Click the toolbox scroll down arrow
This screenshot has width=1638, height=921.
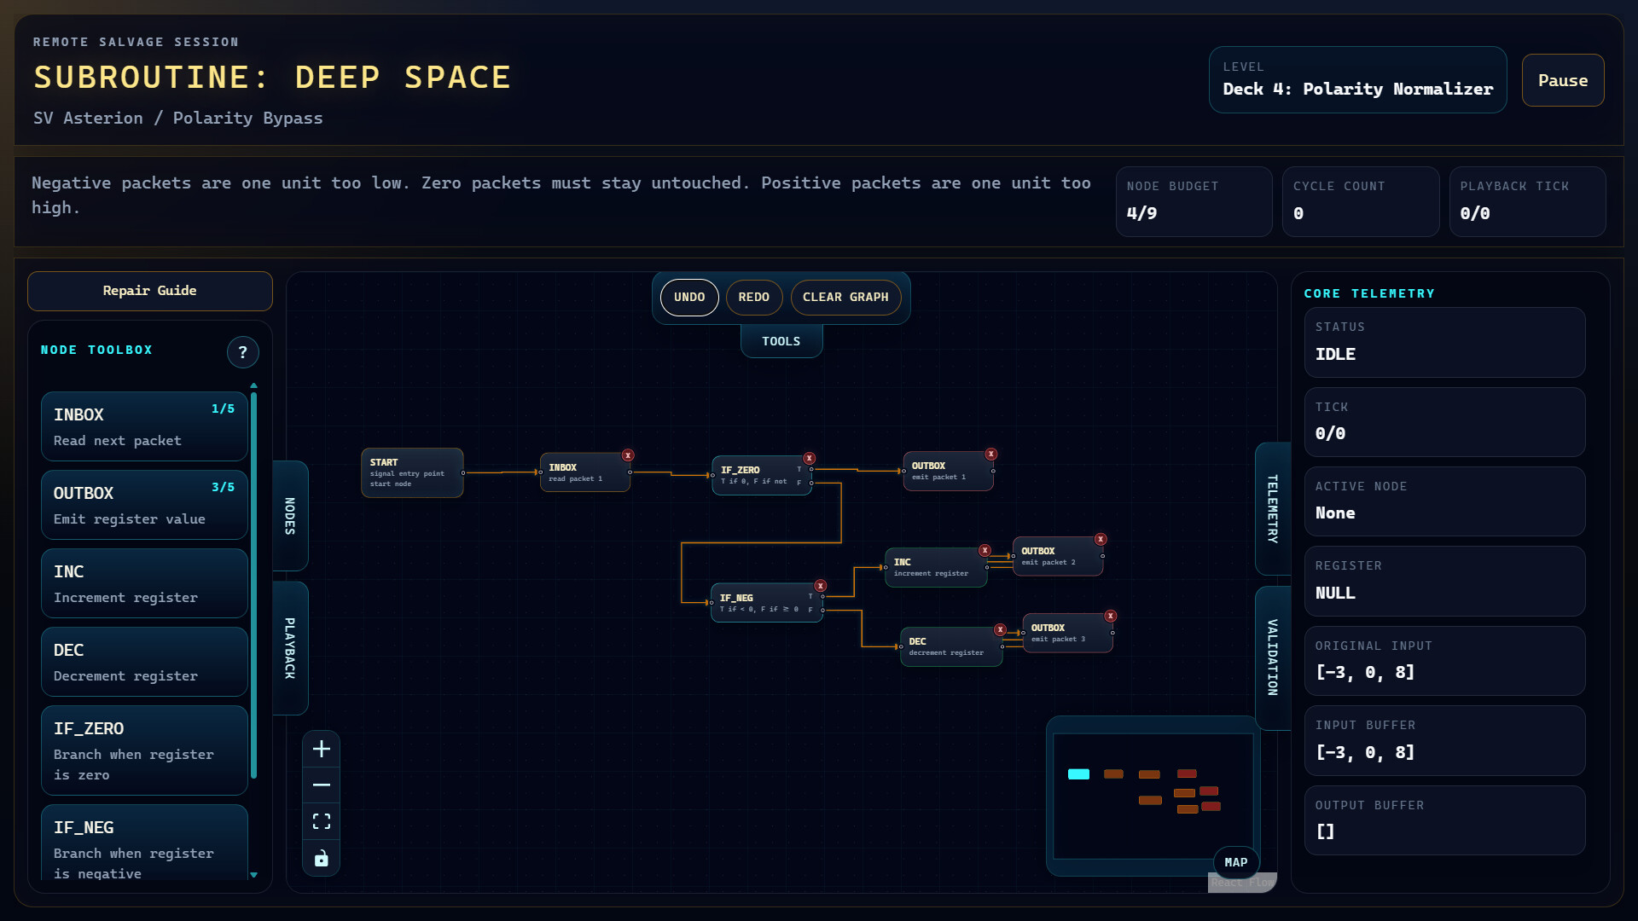[x=253, y=875]
